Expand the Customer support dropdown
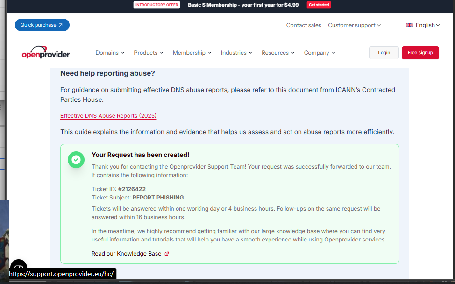This screenshot has width=455, height=284. [354, 25]
